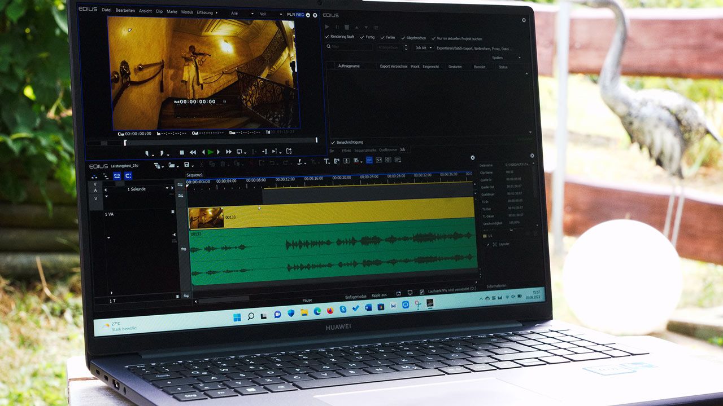Viewport: 723px width, 406px height.
Task: Click the Save project icon above the timeline
Action: click(186, 165)
